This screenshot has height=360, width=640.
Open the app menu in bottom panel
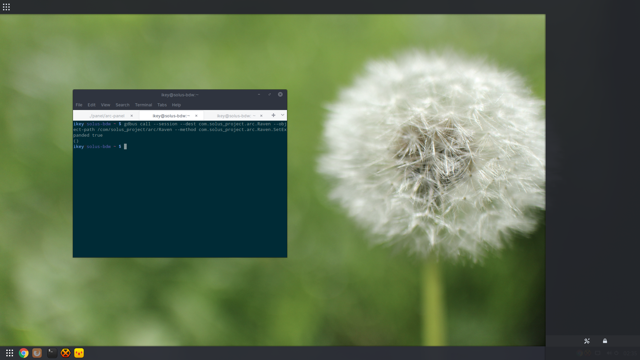point(10,353)
